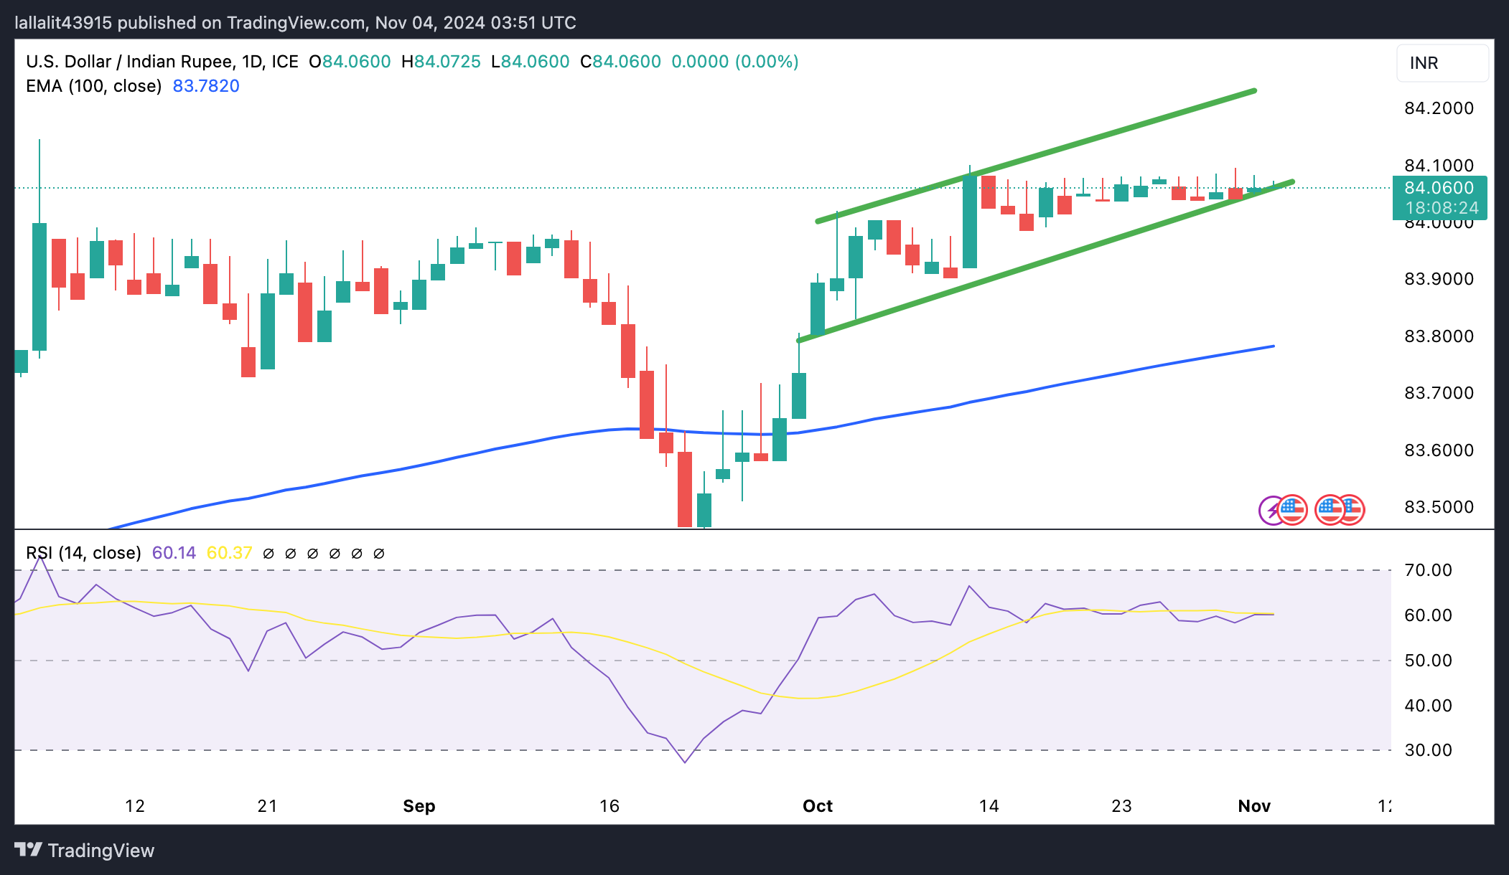Open the INR currency selector
This screenshot has height=875, width=1509.
[1442, 63]
